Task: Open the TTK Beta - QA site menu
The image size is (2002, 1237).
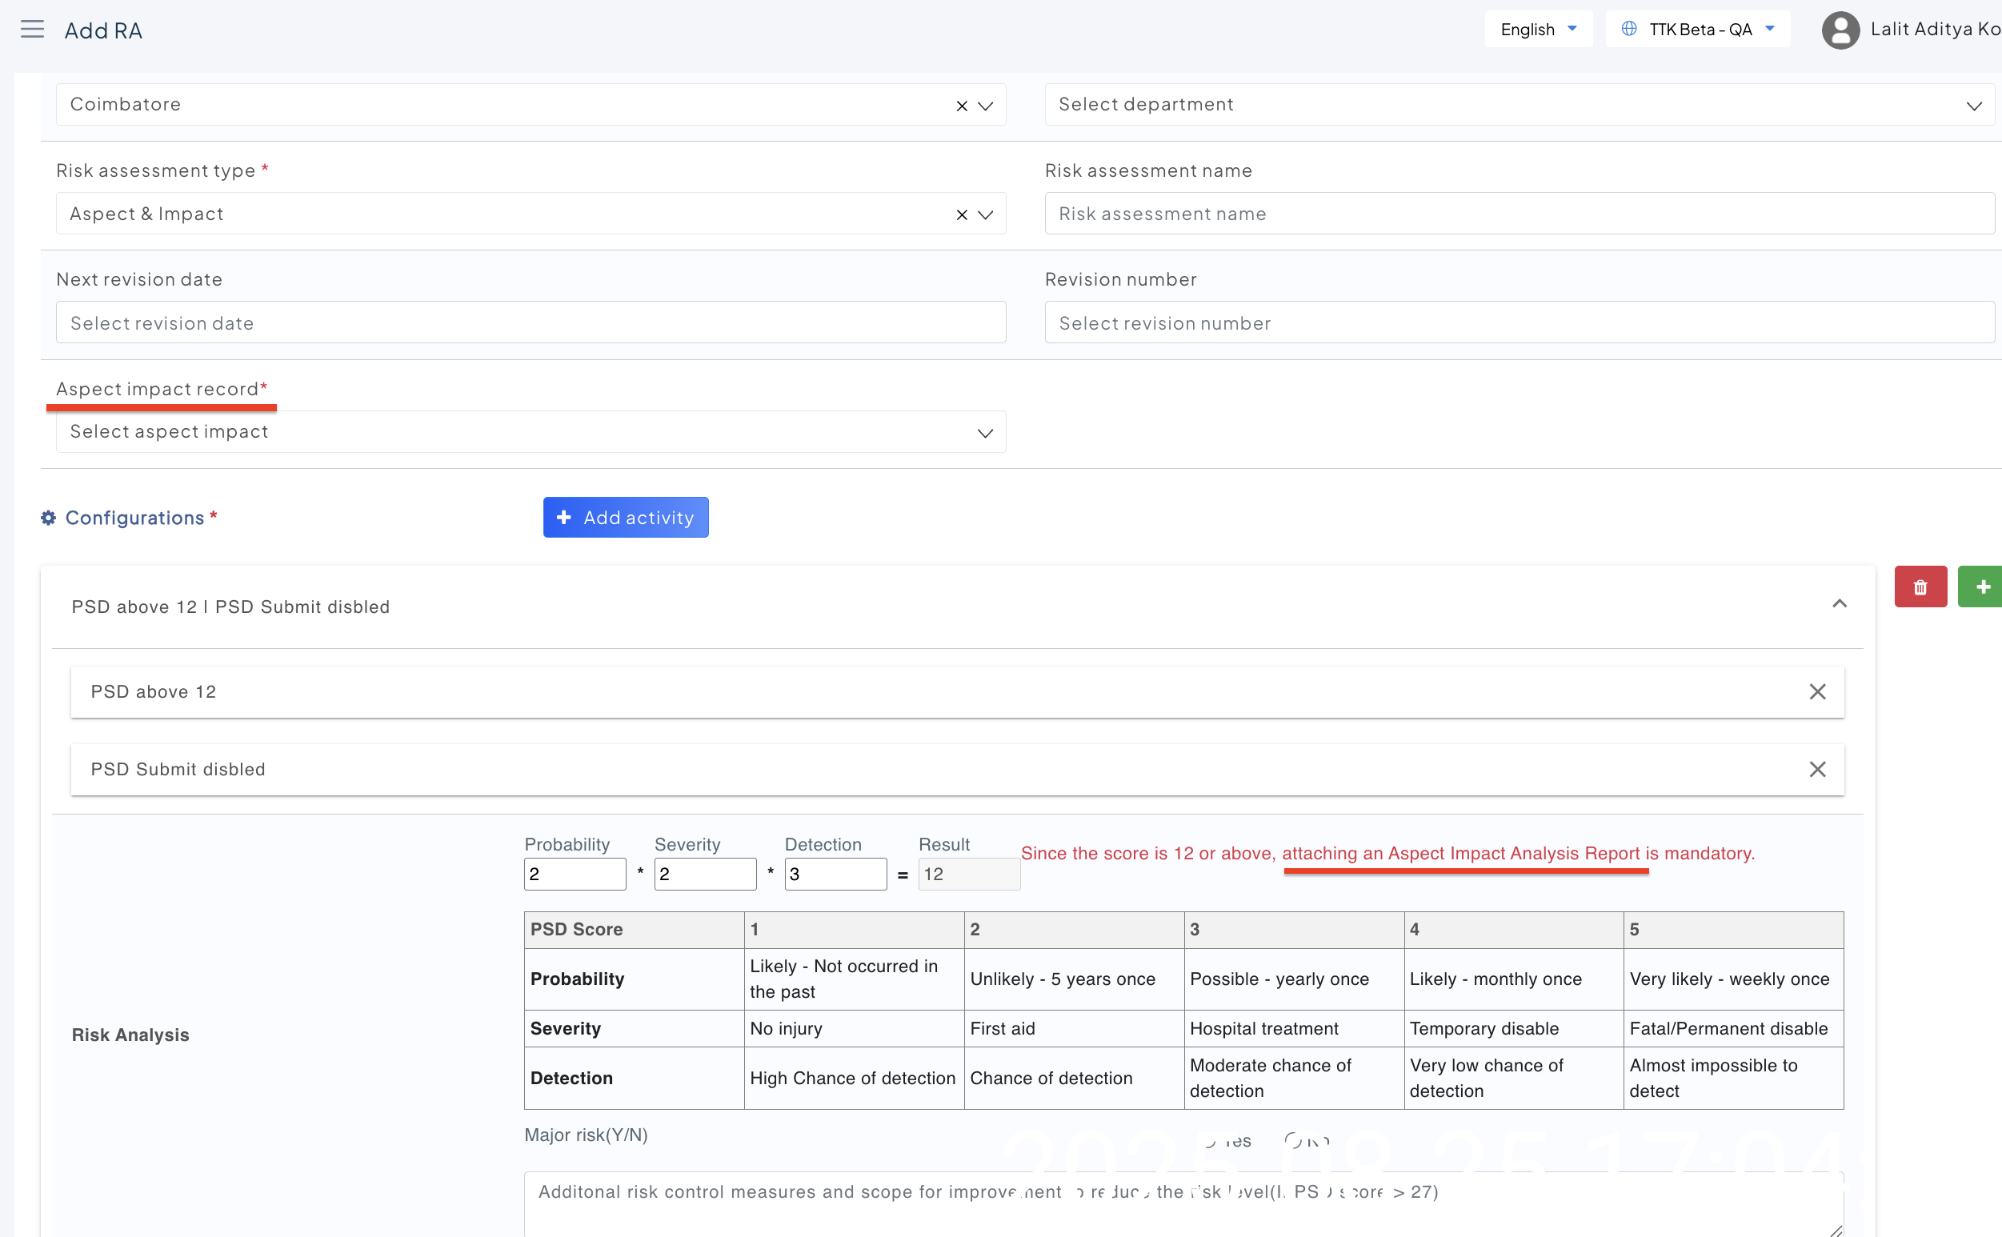Action: pos(1698,30)
